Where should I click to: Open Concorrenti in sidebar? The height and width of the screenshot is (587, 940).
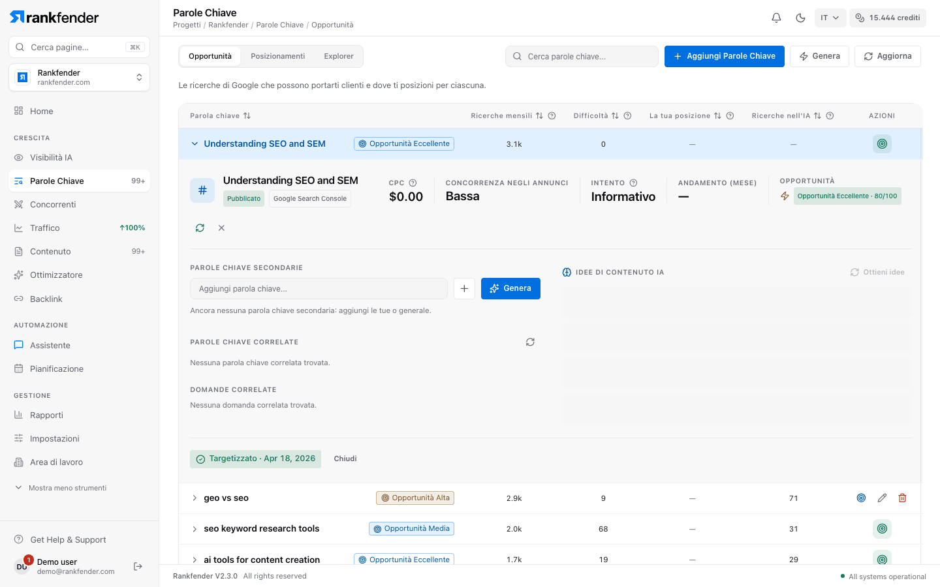coord(80,204)
